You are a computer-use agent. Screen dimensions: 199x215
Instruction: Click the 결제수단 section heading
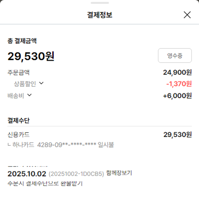point(19,121)
